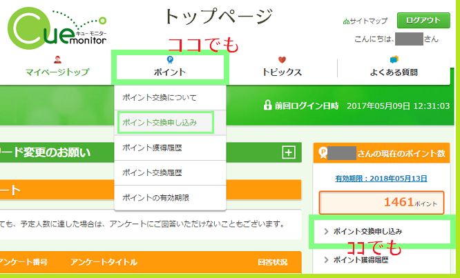
Task: Click chevron beside ポイント獲得履歴 in sidebar
Action: pyautogui.click(x=326, y=259)
